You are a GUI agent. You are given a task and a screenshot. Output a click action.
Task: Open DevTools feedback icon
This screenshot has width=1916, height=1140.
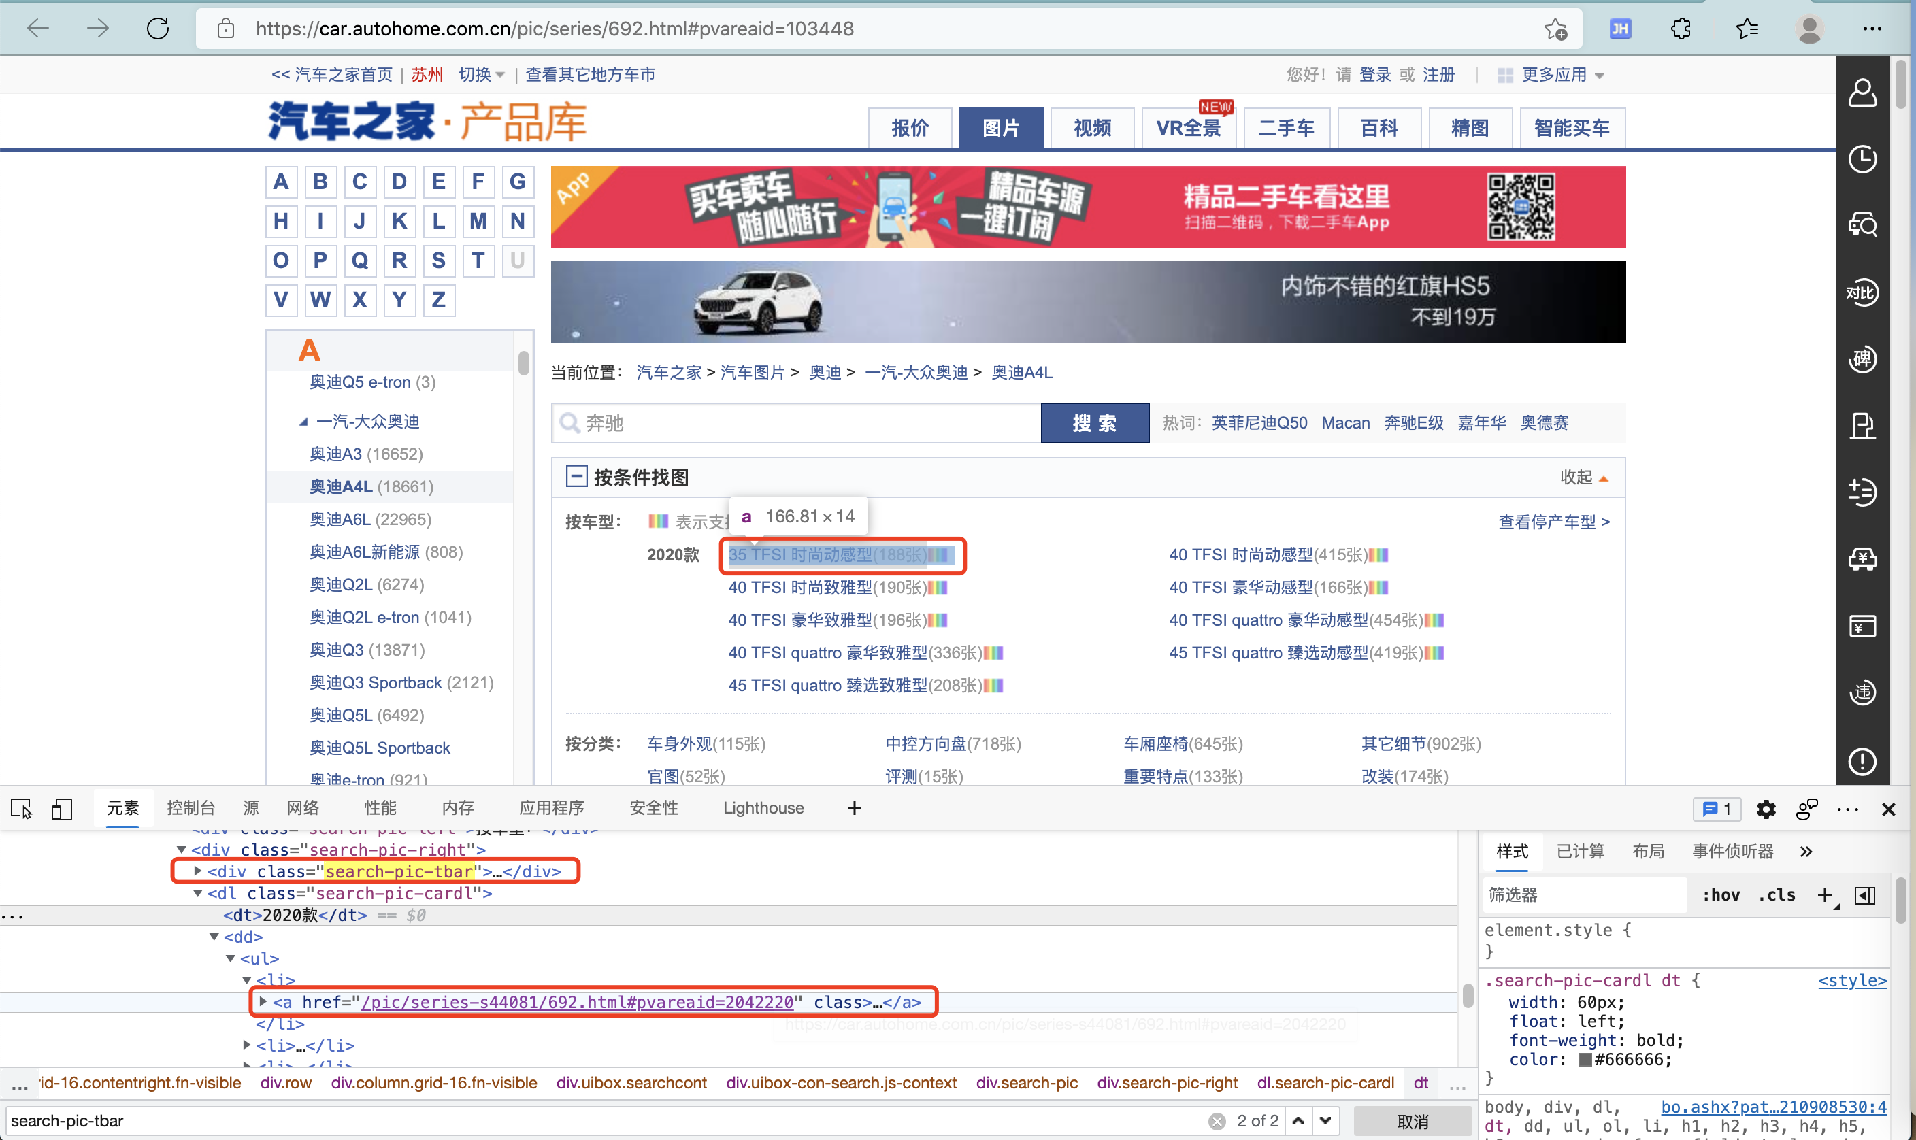pos(1806,809)
